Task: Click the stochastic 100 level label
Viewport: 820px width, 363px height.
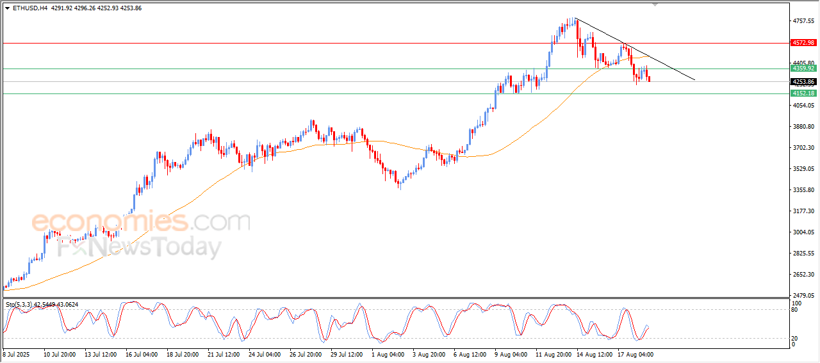Action: click(797, 303)
